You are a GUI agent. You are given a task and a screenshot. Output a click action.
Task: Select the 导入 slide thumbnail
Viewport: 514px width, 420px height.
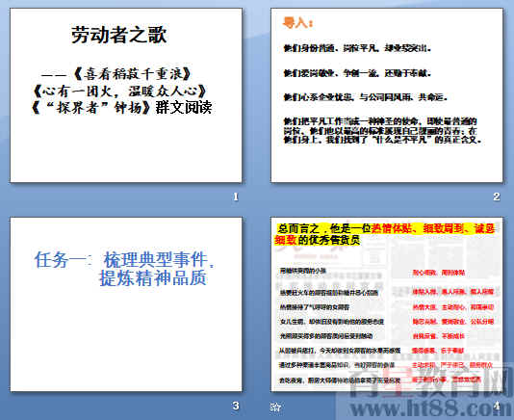pos(387,95)
